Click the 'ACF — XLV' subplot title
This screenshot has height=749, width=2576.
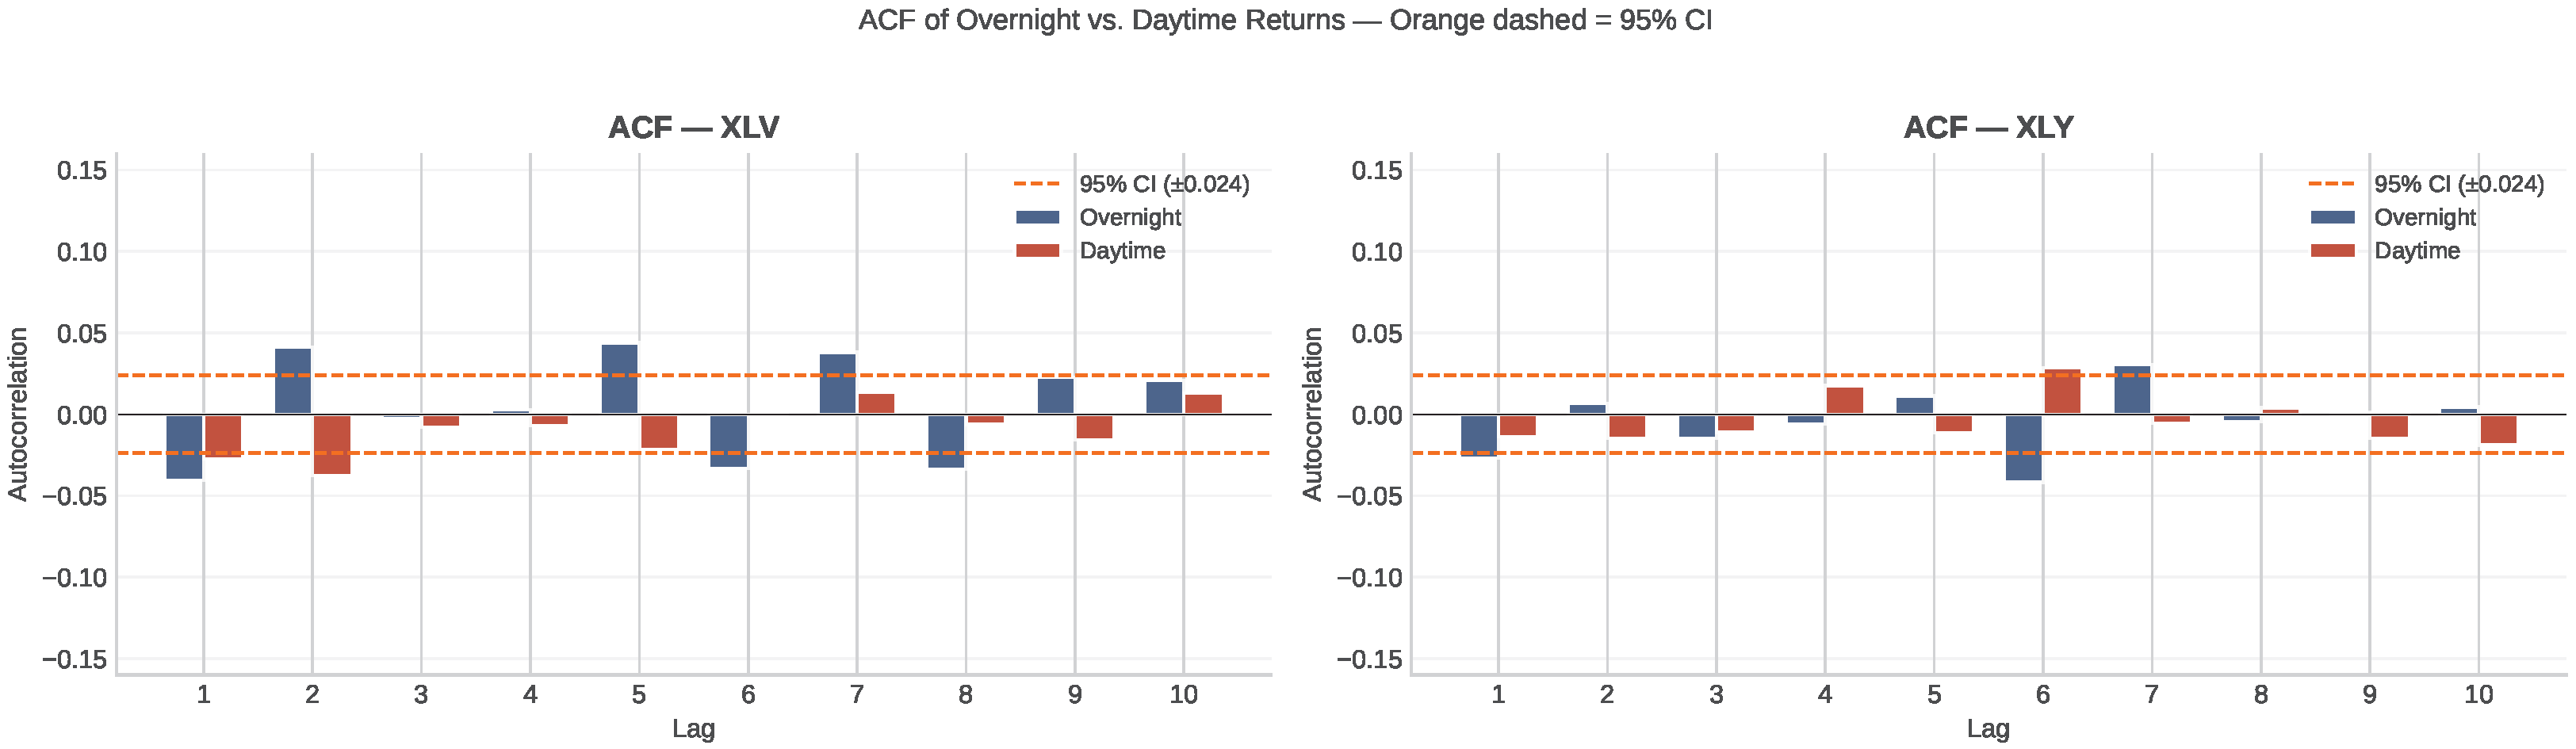click(x=693, y=127)
